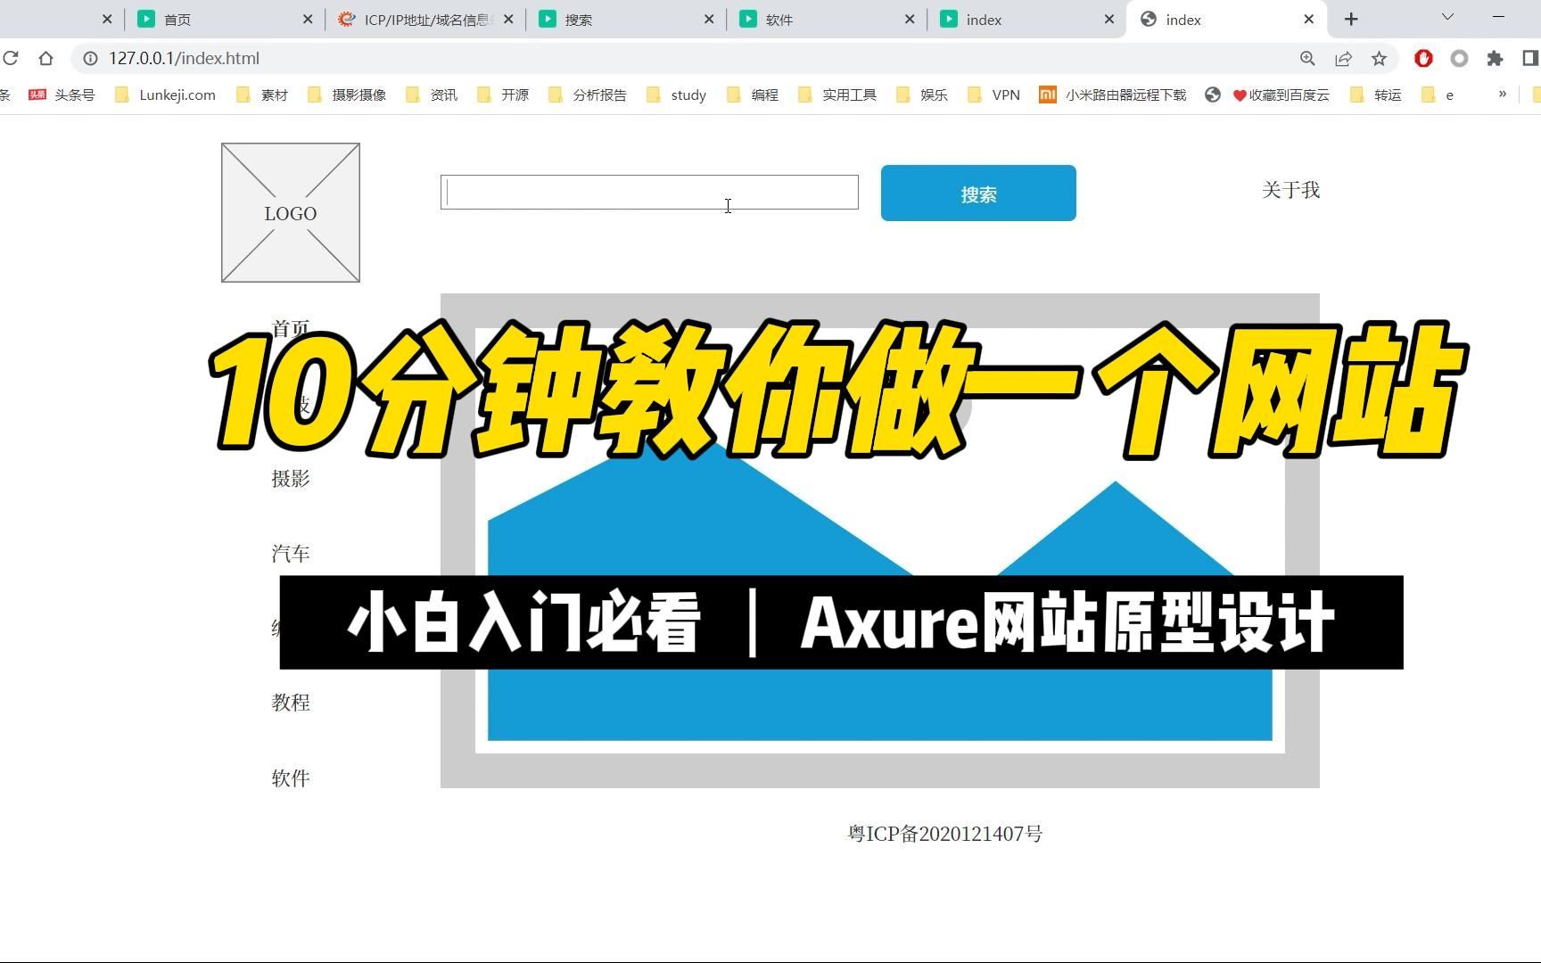Open the 小米路由器远程下载 bookmark

click(1113, 95)
